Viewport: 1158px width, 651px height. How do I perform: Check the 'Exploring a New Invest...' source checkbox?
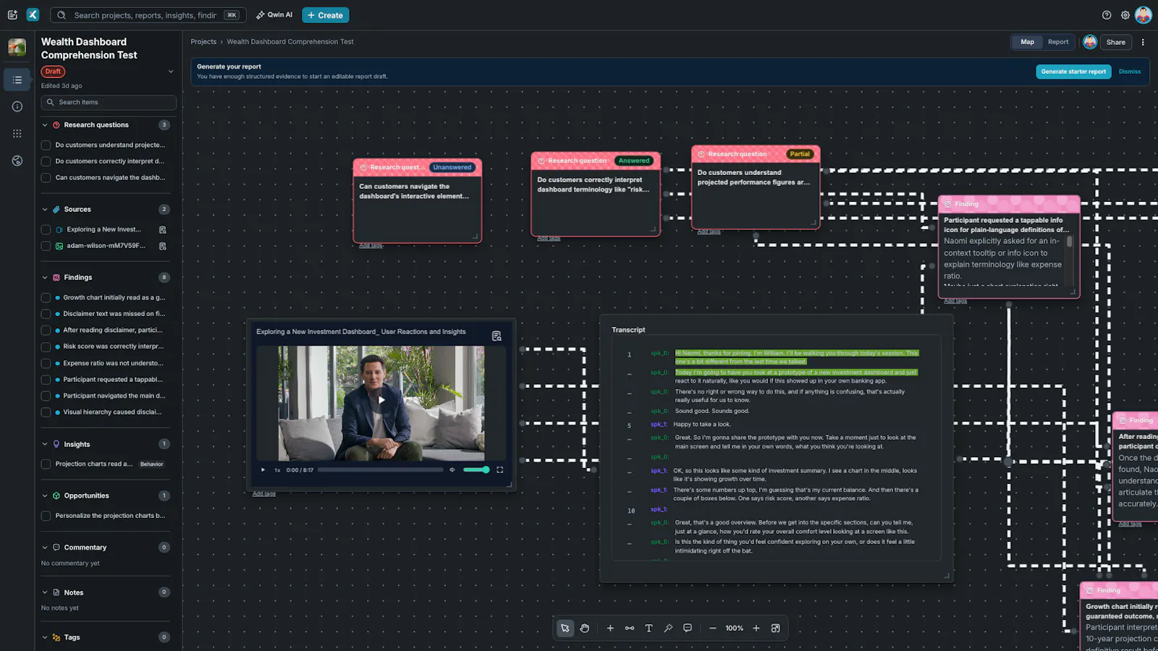coord(46,230)
